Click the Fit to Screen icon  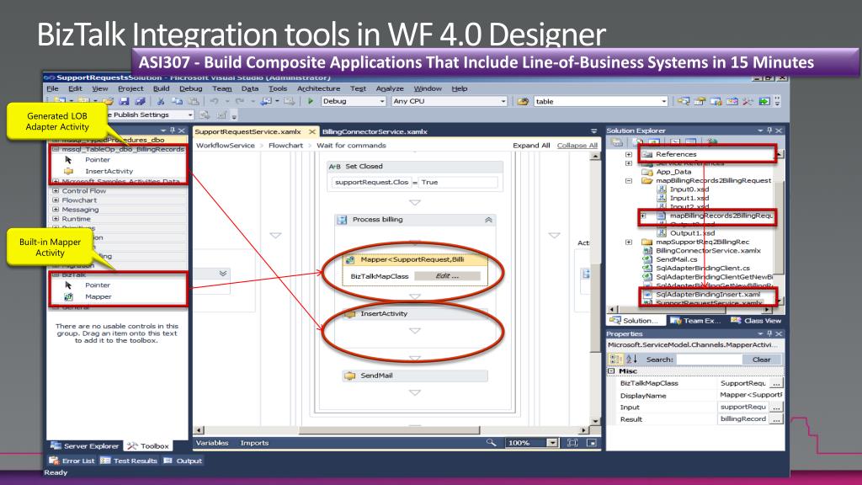(x=572, y=443)
